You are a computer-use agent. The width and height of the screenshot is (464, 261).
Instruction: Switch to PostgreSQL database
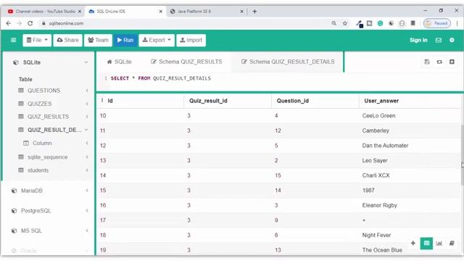[36, 211]
